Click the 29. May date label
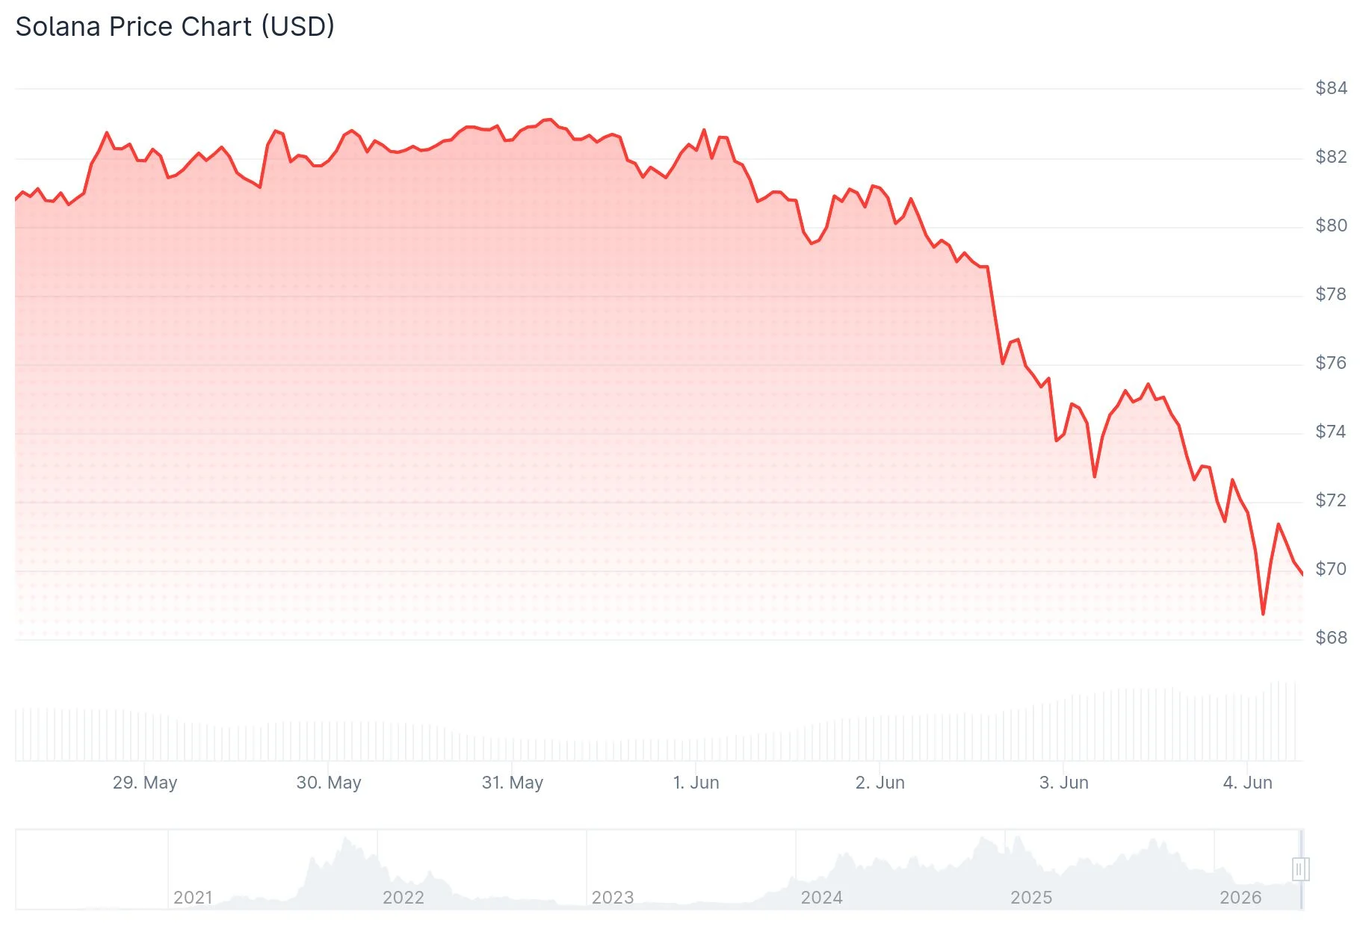The image size is (1363, 932). point(145,783)
